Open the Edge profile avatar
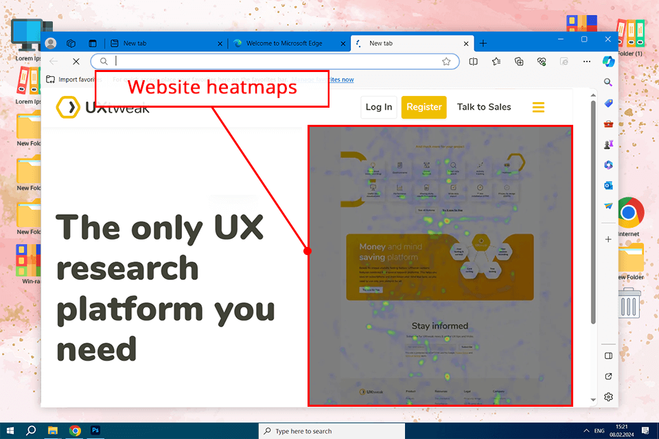The image size is (659, 439). (x=51, y=43)
